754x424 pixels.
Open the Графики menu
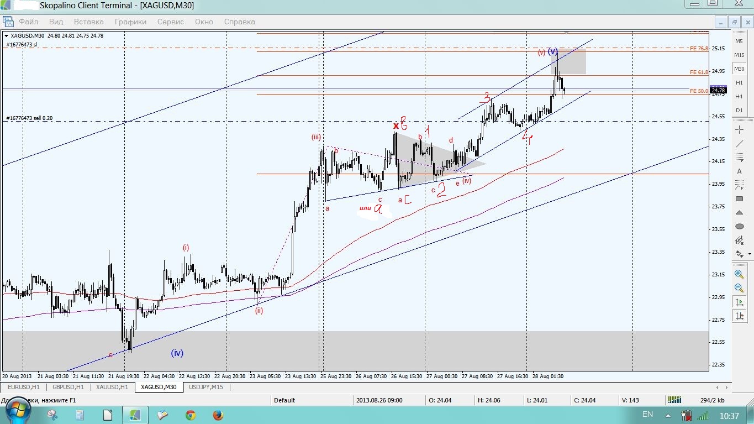(130, 22)
